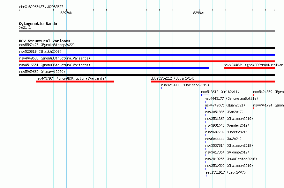Click the nsv4049633 (gnomADStructuralVariants) label
This screenshot has width=284, height=188.
coord(55,58)
